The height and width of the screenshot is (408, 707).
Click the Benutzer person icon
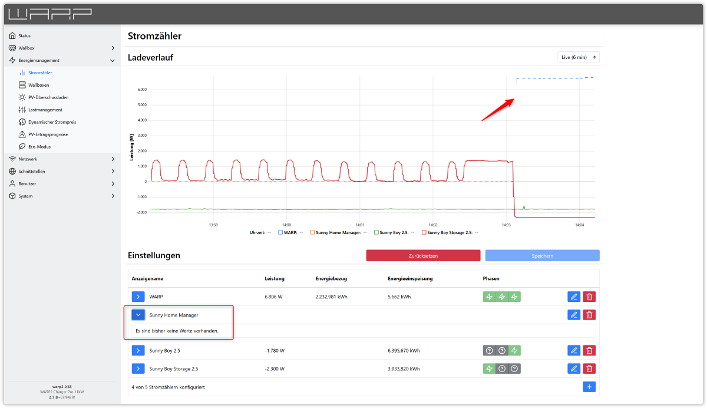12,183
